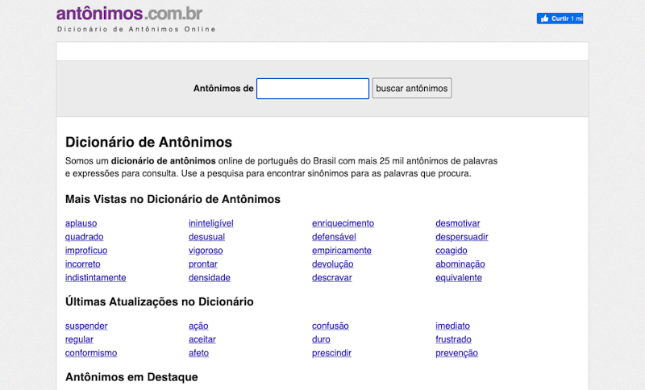Open the vigoroso link
The height and width of the screenshot is (390, 645).
[x=206, y=251]
